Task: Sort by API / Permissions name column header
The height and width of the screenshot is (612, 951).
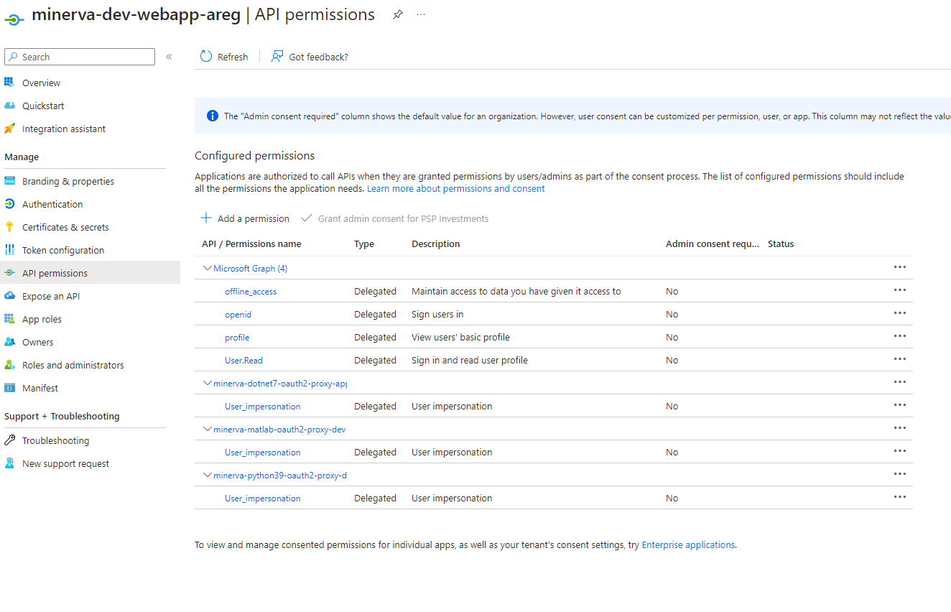Action: (x=251, y=244)
